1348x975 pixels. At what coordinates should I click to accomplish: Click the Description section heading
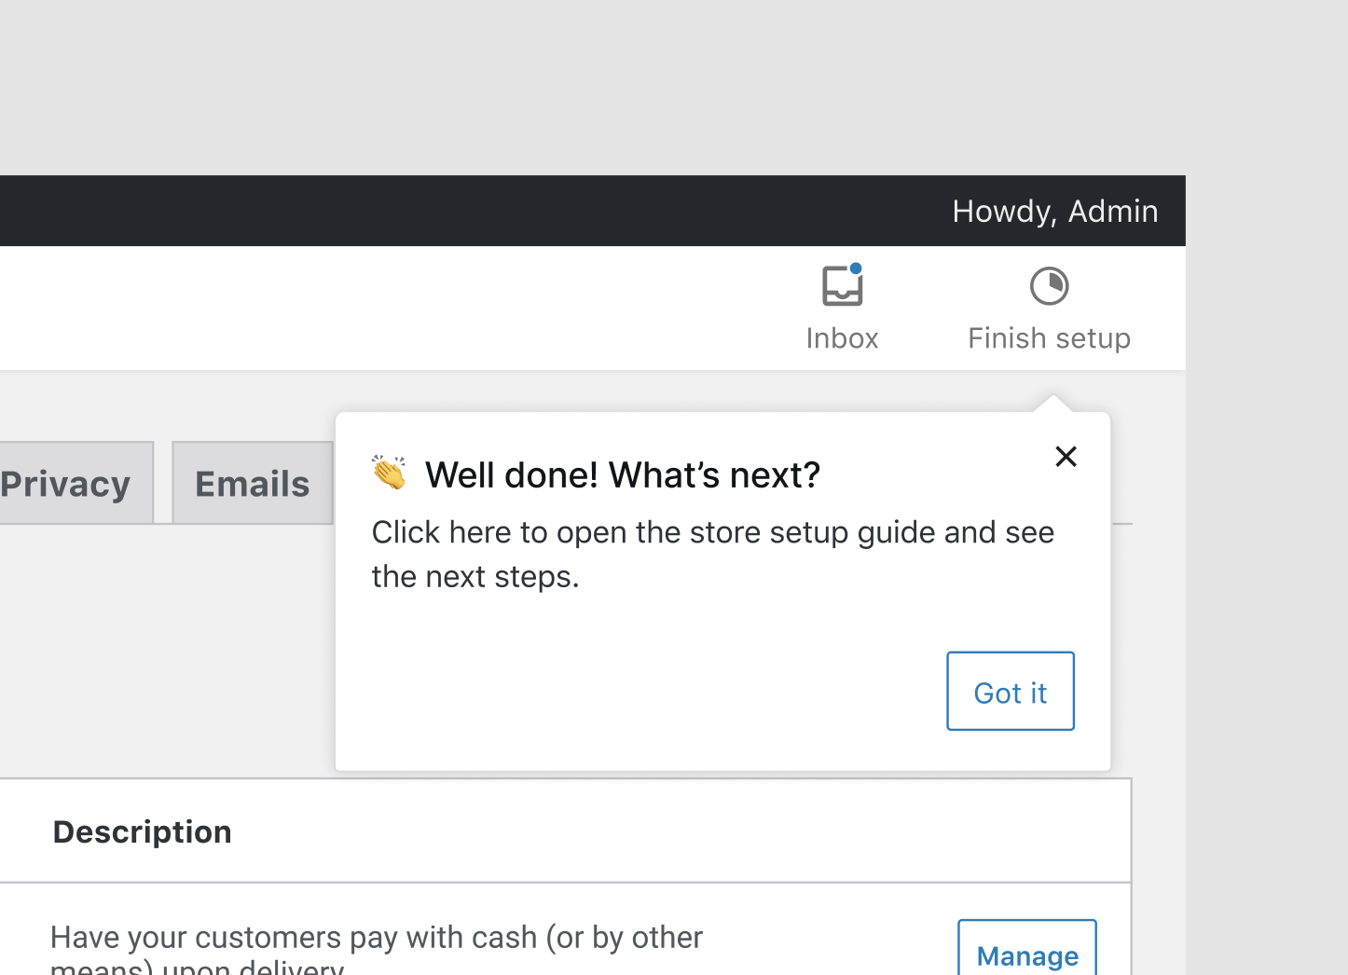[x=142, y=831]
